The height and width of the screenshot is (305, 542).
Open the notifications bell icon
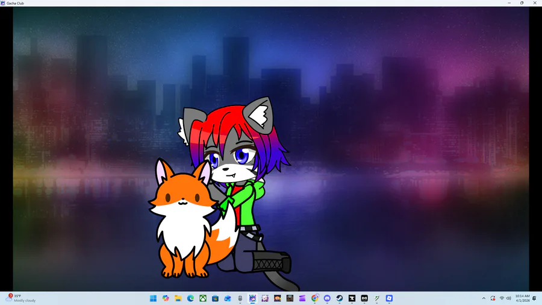point(534,298)
